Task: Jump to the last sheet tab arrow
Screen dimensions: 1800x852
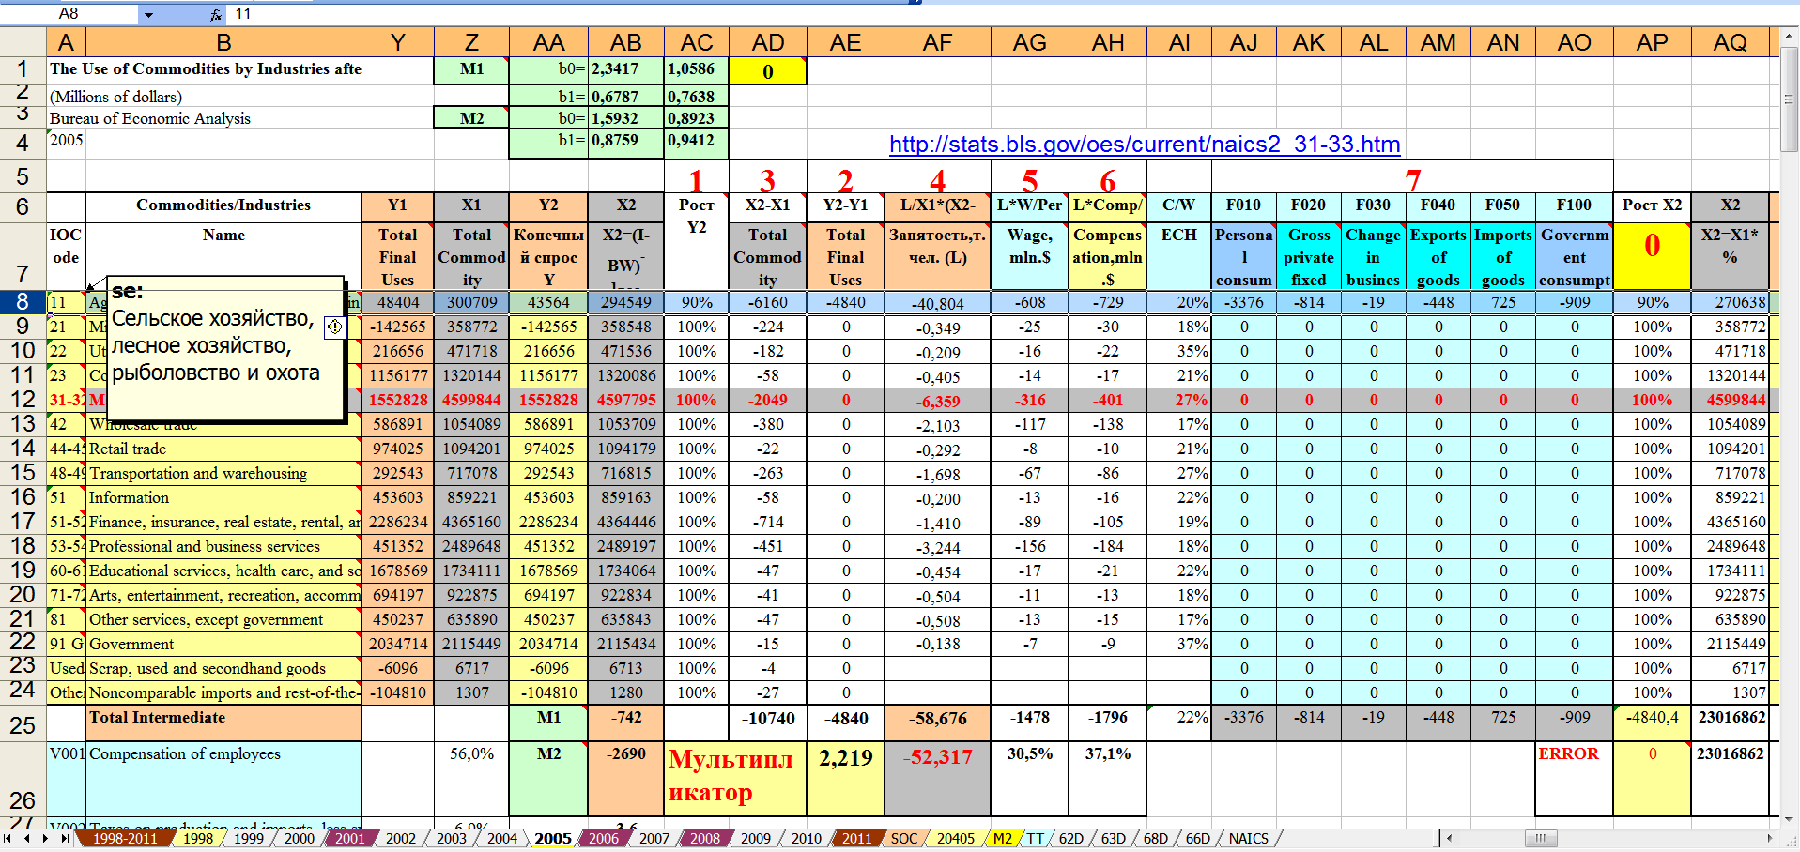Action: [x=64, y=838]
